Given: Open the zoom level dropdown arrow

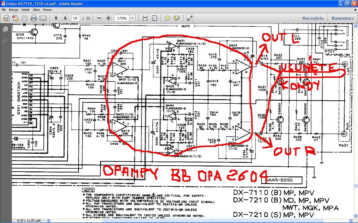Looking at the screenshot, I should tap(132, 18).
